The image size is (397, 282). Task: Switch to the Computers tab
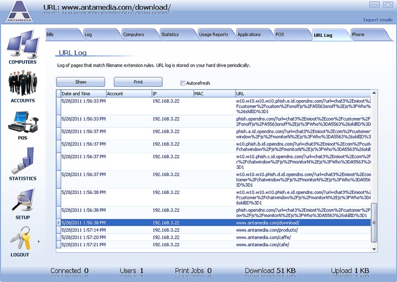140,35
